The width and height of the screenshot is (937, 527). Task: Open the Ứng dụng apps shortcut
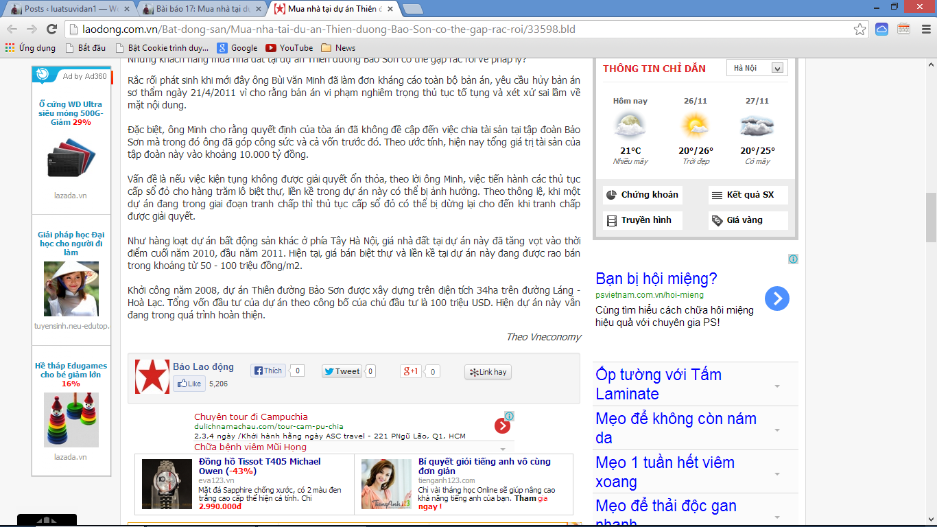pyautogui.click(x=30, y=48)
